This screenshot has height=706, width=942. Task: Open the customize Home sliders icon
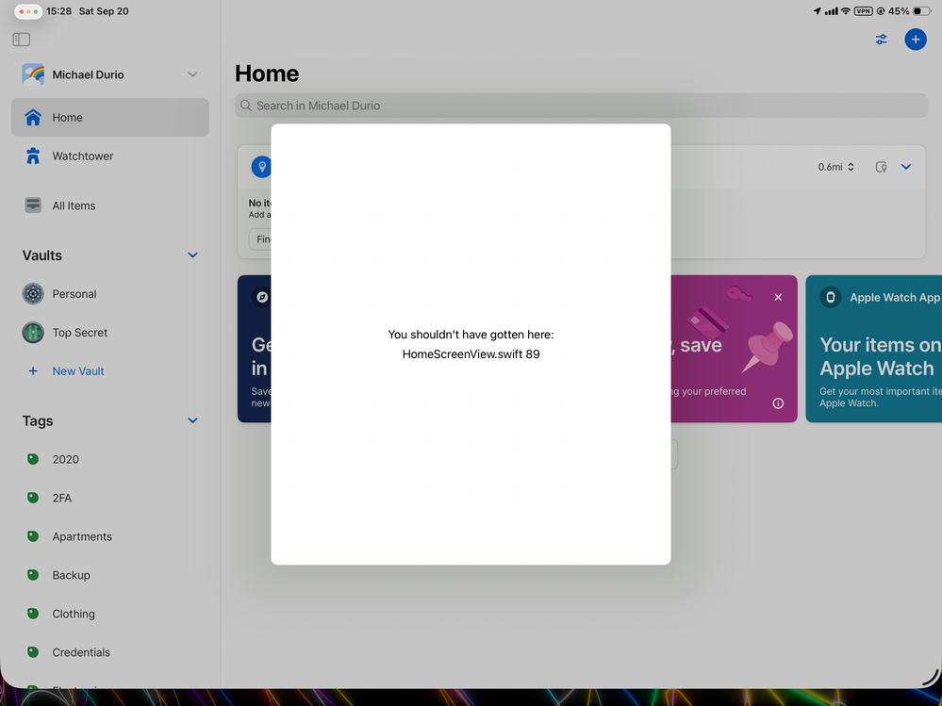tap(881, 40)
